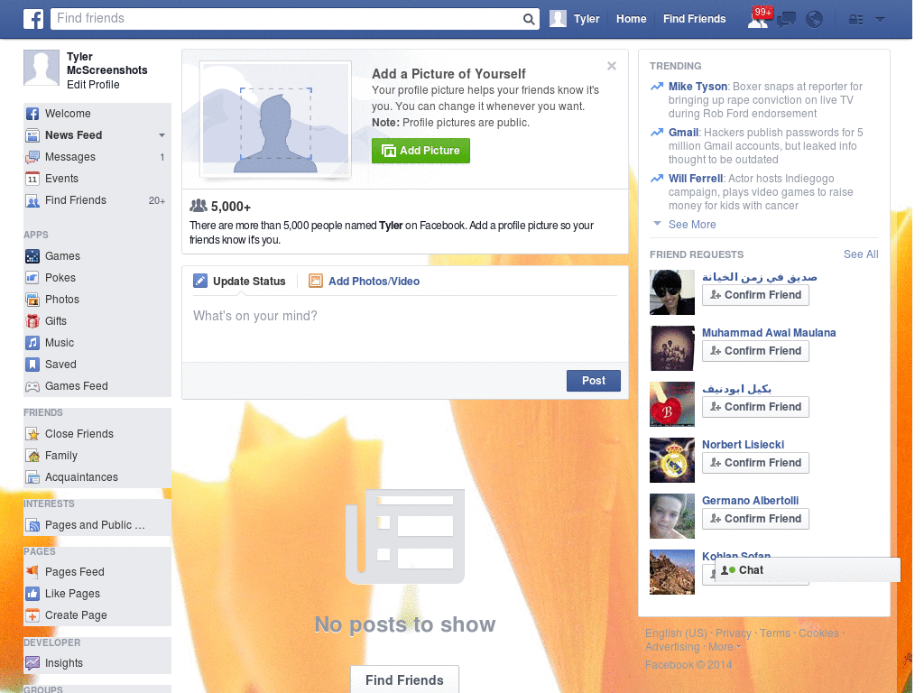
Task: Open Advertising footer link
Action: click(x=672, y=646)
